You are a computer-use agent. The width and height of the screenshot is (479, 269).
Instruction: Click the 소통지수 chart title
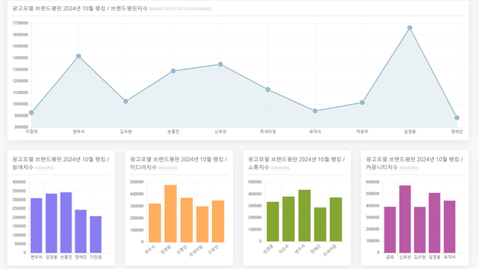(x=296, y=163)
